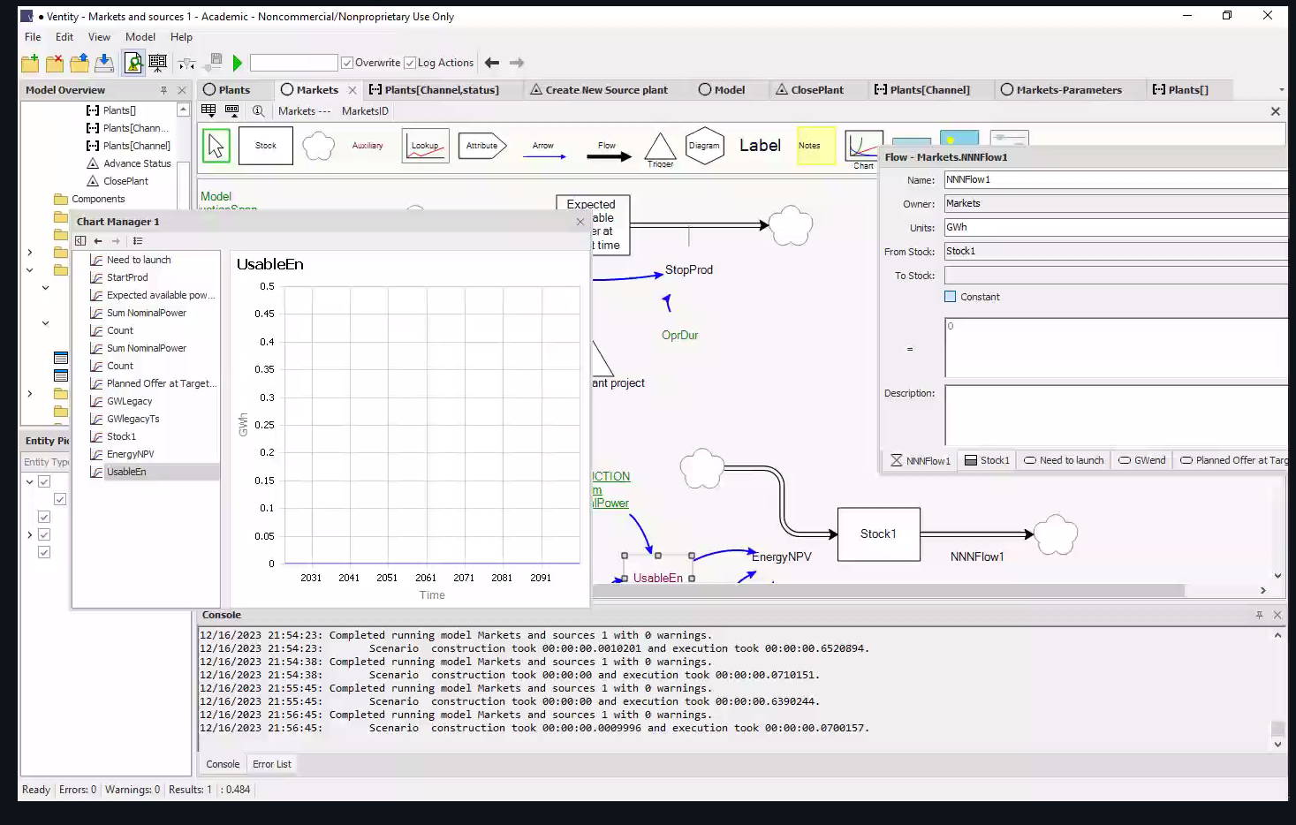Select the thin Arrow tool in palette
1296x825 pixels.
(543, 150)
